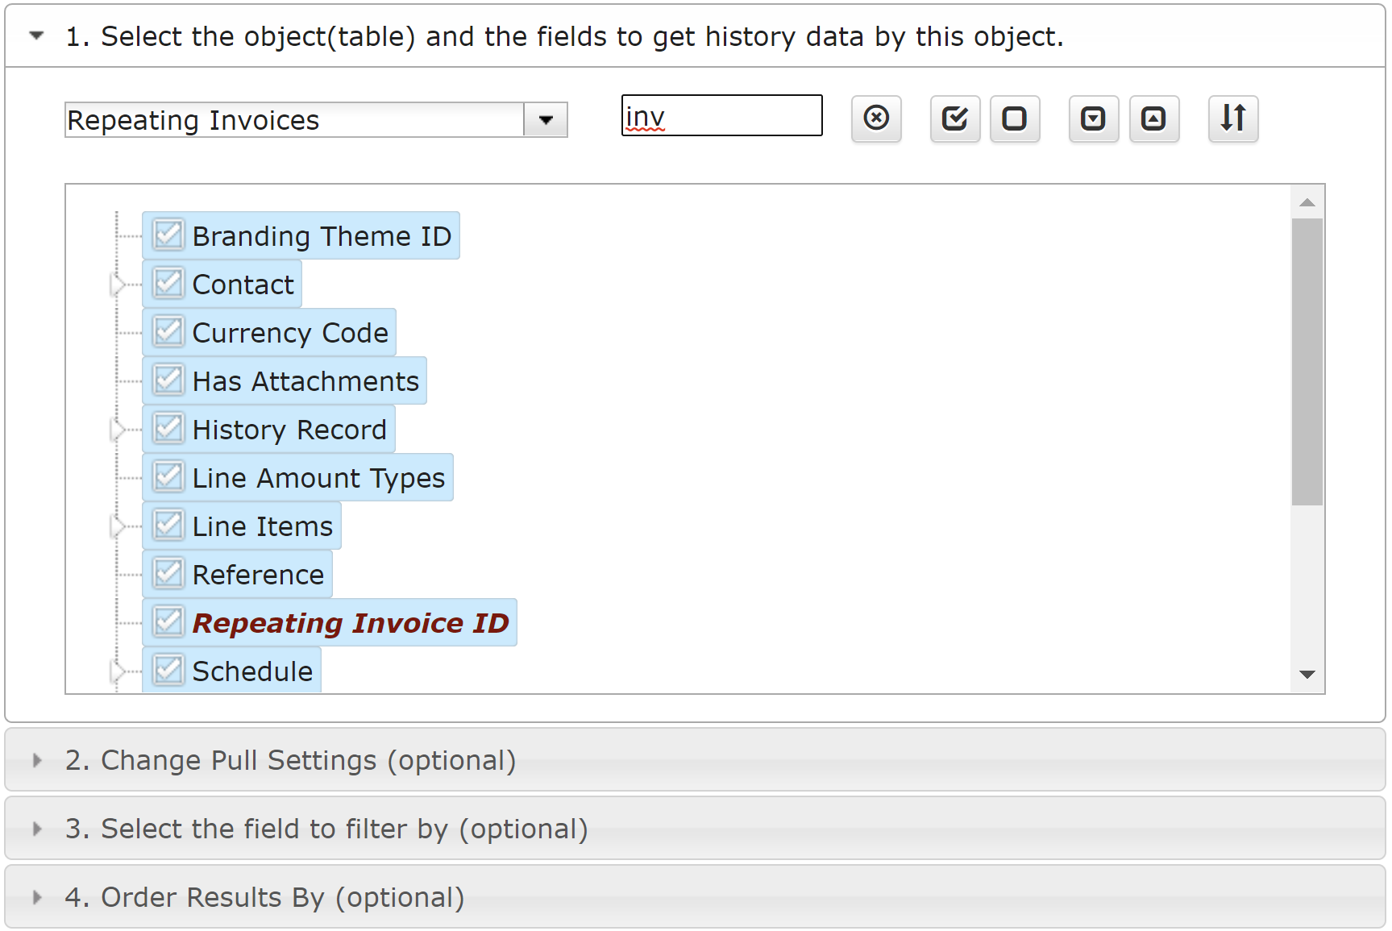This screenshot has width=1392, height=931.
Task: Click the scroll down arrow in the field list
Action: (x=1307, y=674)
